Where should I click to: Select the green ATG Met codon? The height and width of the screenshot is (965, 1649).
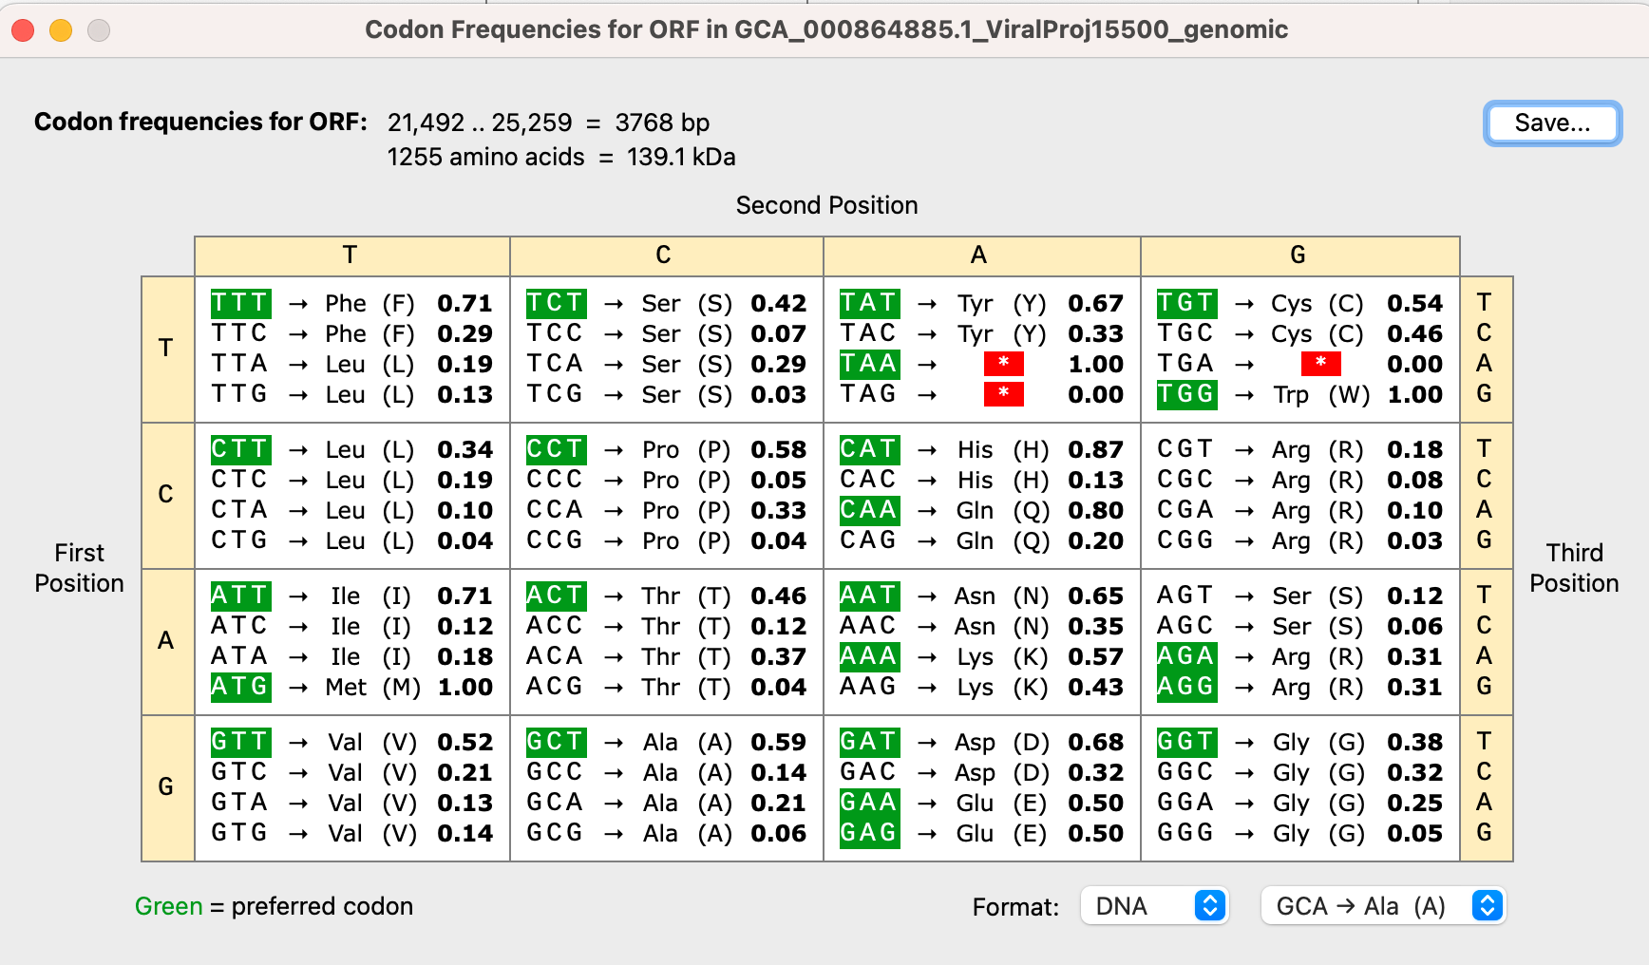[240, 687]
